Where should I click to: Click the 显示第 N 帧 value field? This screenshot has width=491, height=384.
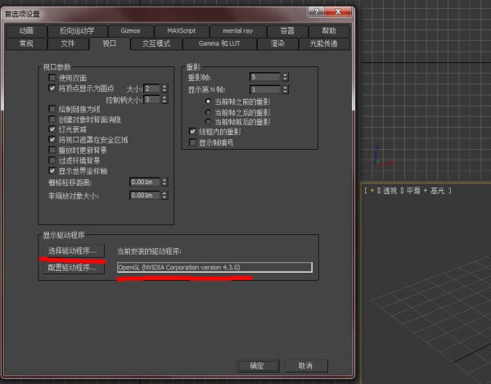coord(265,89)
